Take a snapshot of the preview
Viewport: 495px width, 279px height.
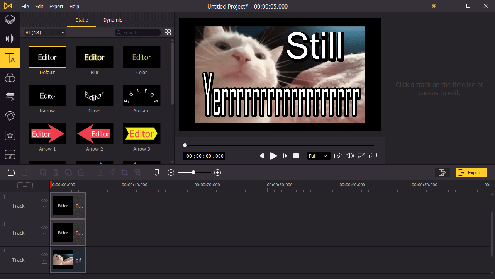point(338,156)
